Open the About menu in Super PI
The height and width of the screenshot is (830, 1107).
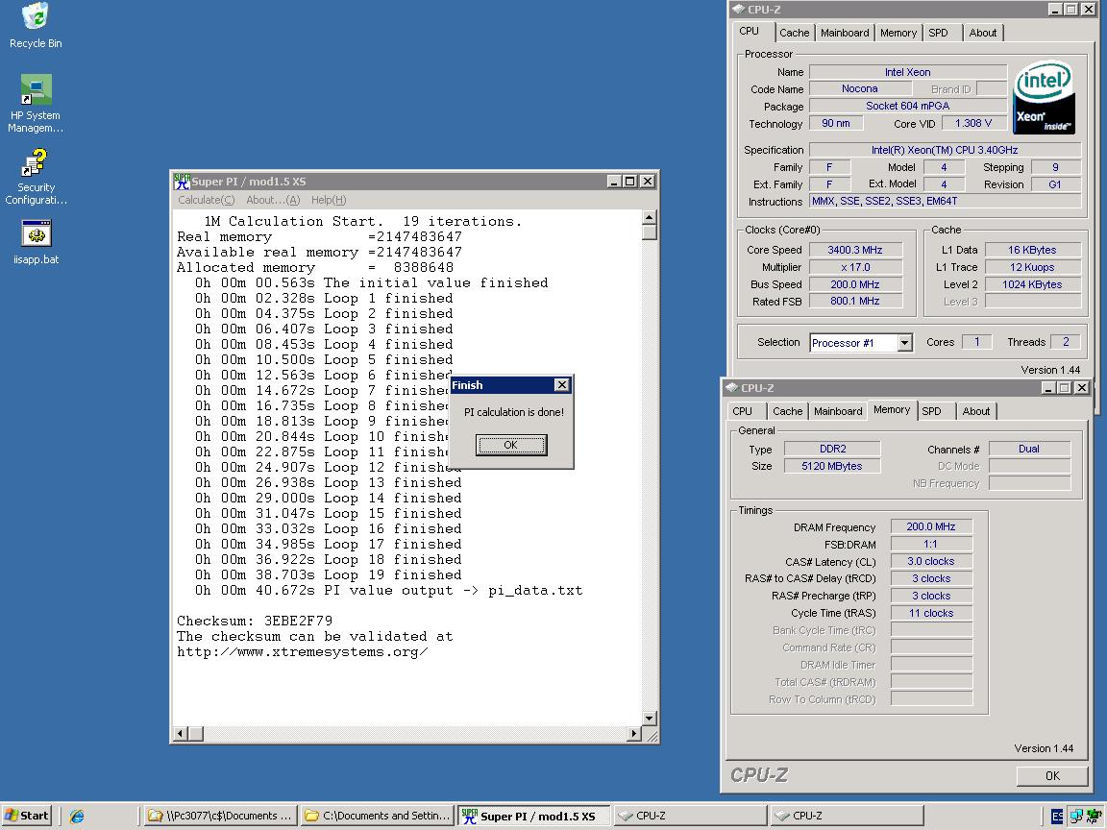(x=273, y=200)
